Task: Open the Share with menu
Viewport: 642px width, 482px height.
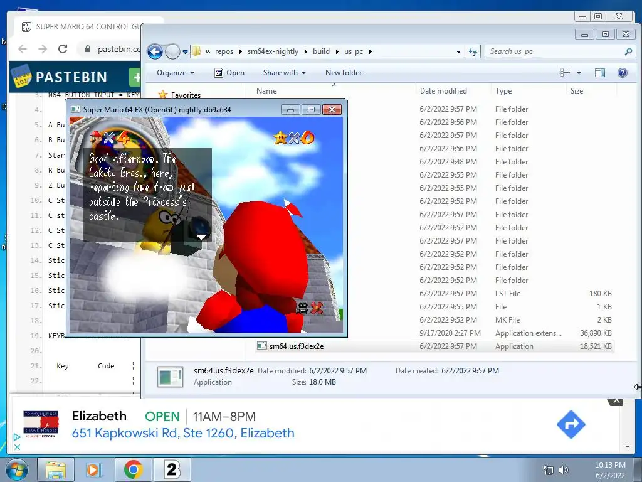Action: coord(285,73)
